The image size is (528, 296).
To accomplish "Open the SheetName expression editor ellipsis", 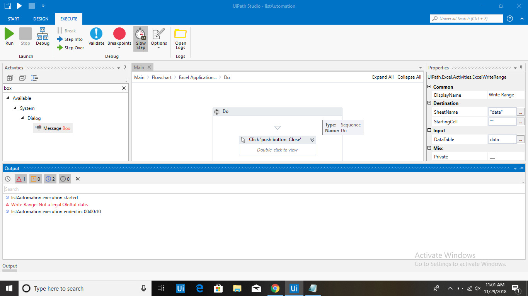I will (x=521, y=112).
